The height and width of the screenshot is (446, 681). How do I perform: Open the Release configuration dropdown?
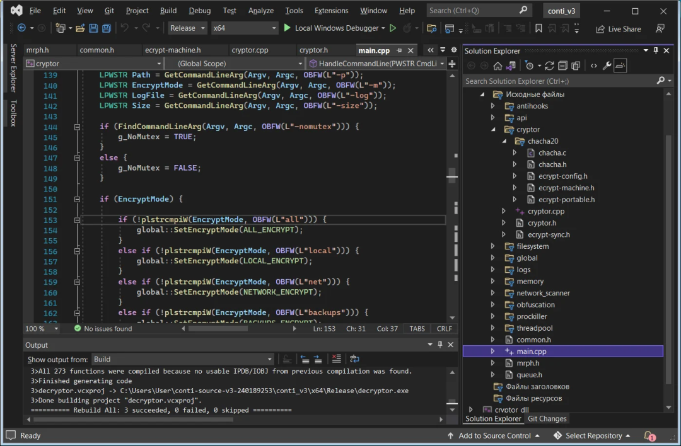click(x=187, y=28)
